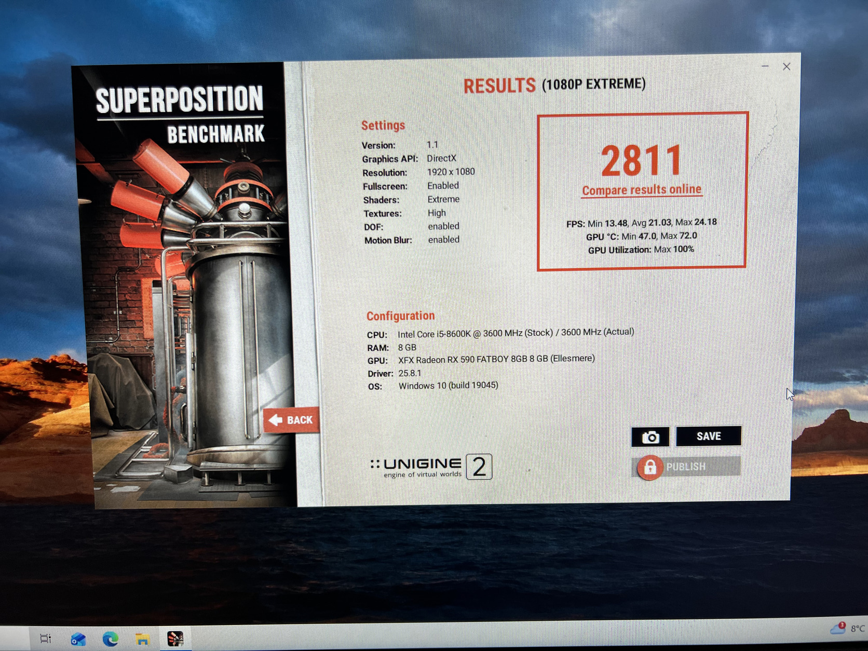Click the Configuration section heading
The image size is (868, 651).
pyautogui.click(x=401, y=316)
